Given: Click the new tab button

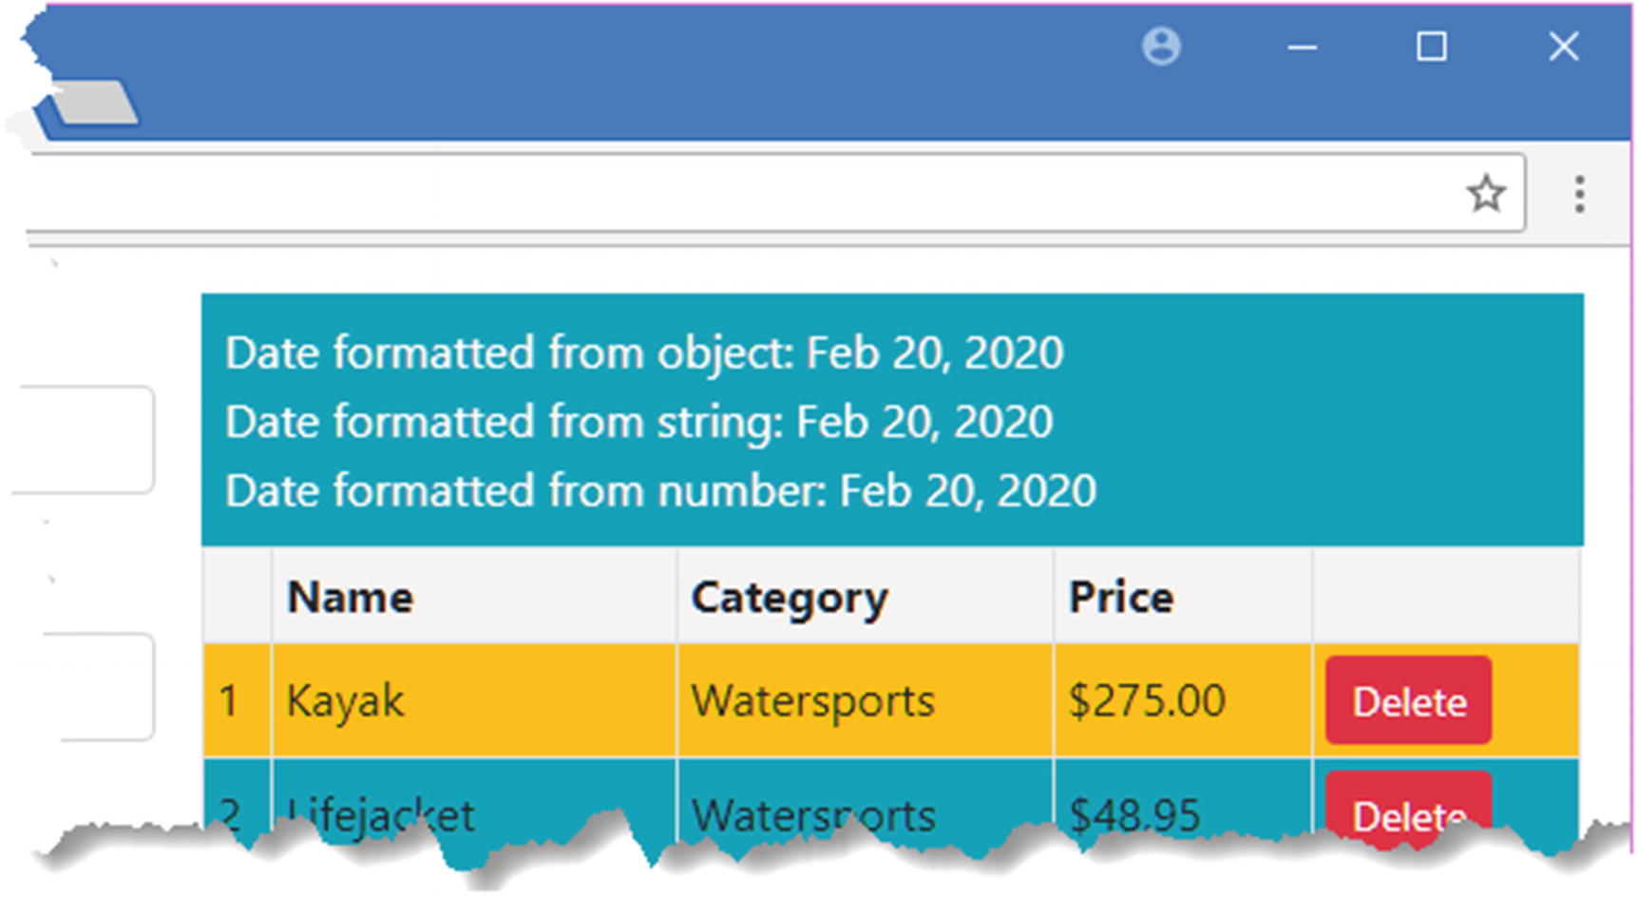Looking at the screenshot, I should [95, 103].
